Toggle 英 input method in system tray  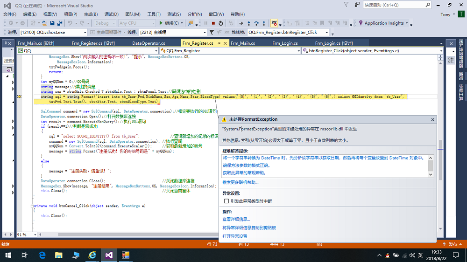point(420,255)
